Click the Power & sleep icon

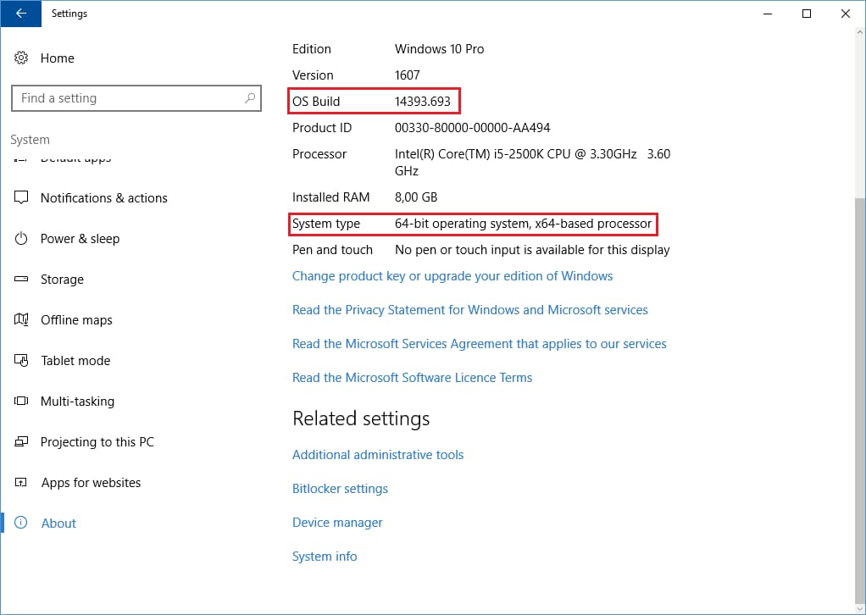coord(22,239)
